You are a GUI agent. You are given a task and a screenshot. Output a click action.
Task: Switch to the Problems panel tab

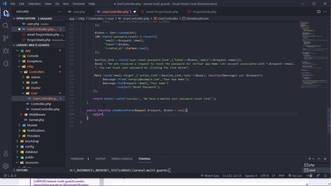pos(80,159)
